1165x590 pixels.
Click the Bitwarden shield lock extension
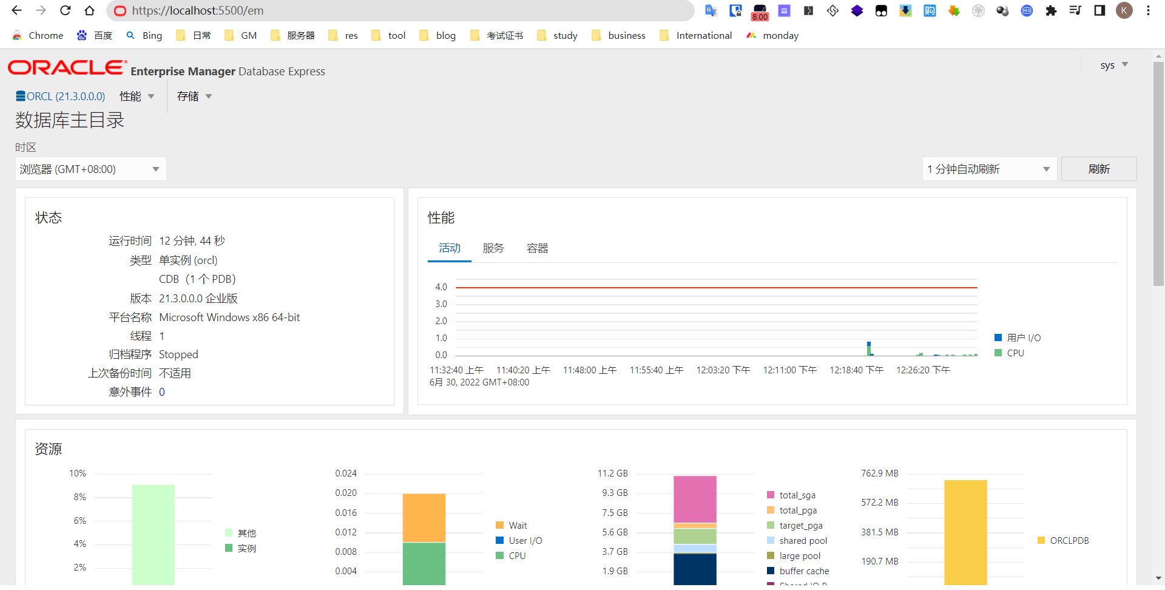pos(735,10)
